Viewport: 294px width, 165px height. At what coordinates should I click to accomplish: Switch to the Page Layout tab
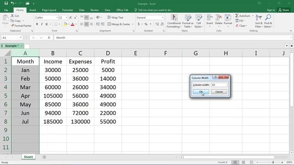[49, 10]
